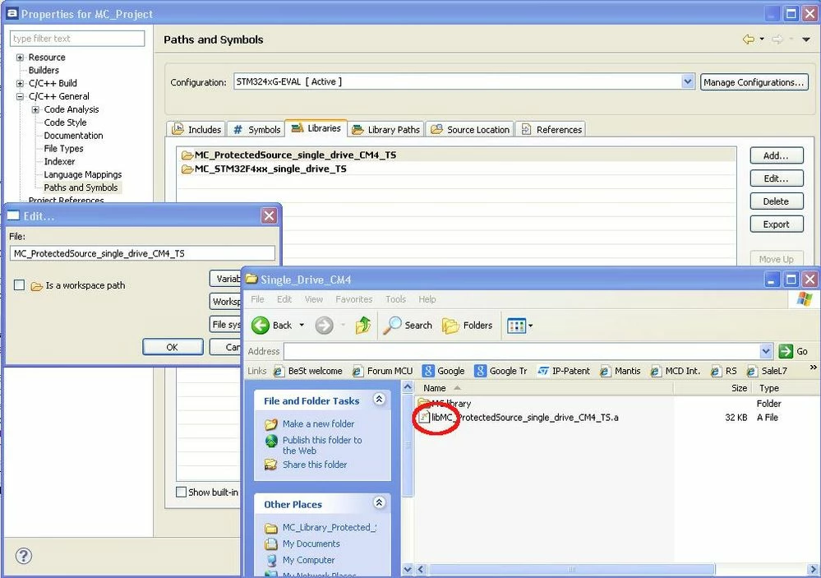
Task: Select the Indexer tree item
Action: coord(59,161)
